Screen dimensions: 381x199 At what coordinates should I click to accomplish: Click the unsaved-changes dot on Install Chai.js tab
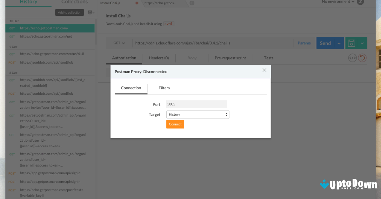(137, 3)
